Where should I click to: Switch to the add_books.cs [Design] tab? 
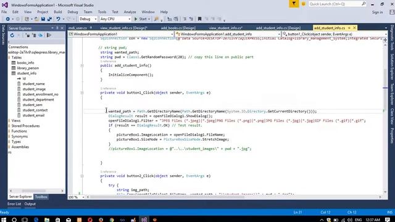point(178,28)
